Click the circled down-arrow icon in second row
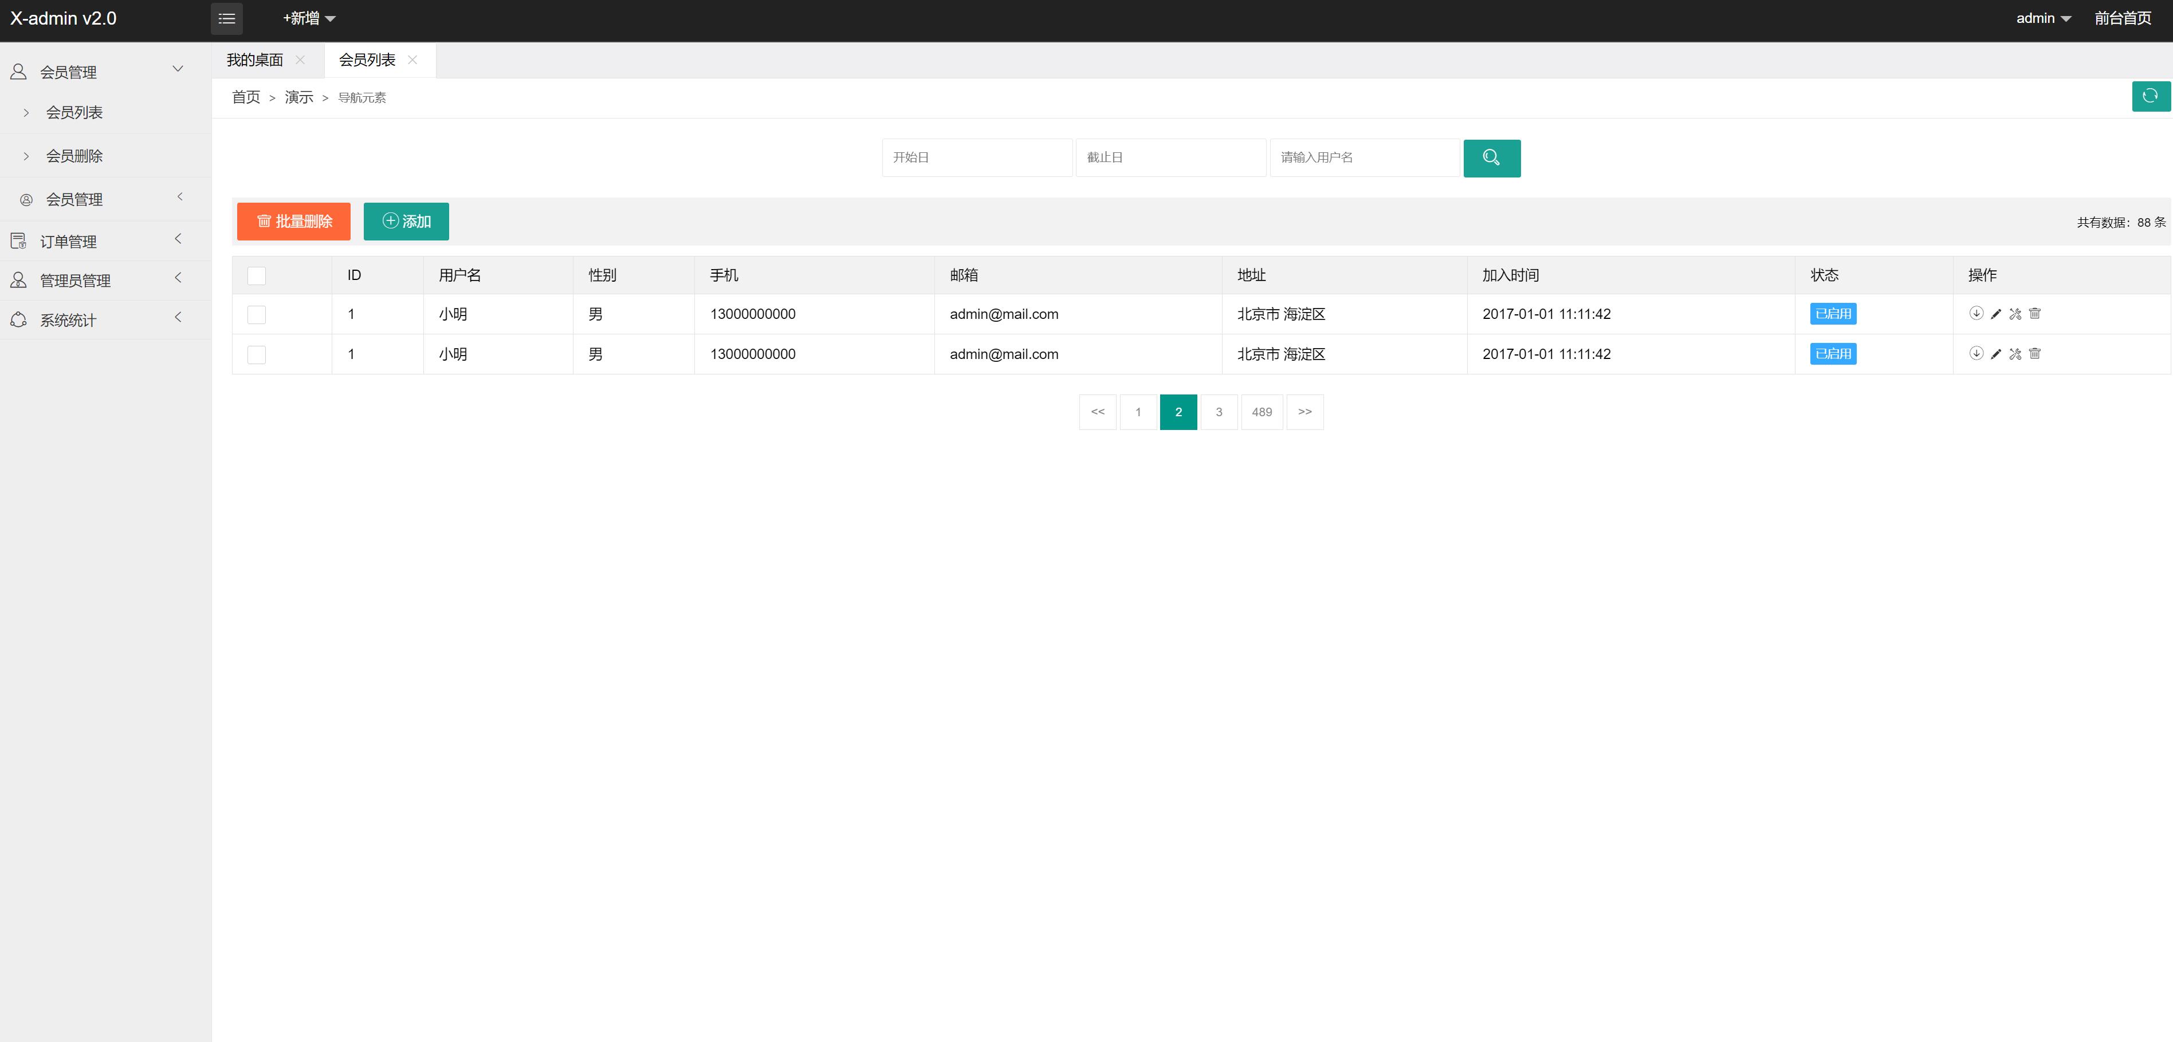The height and width of the screenshot is (1042, 2173). (x=1975, y=354)
